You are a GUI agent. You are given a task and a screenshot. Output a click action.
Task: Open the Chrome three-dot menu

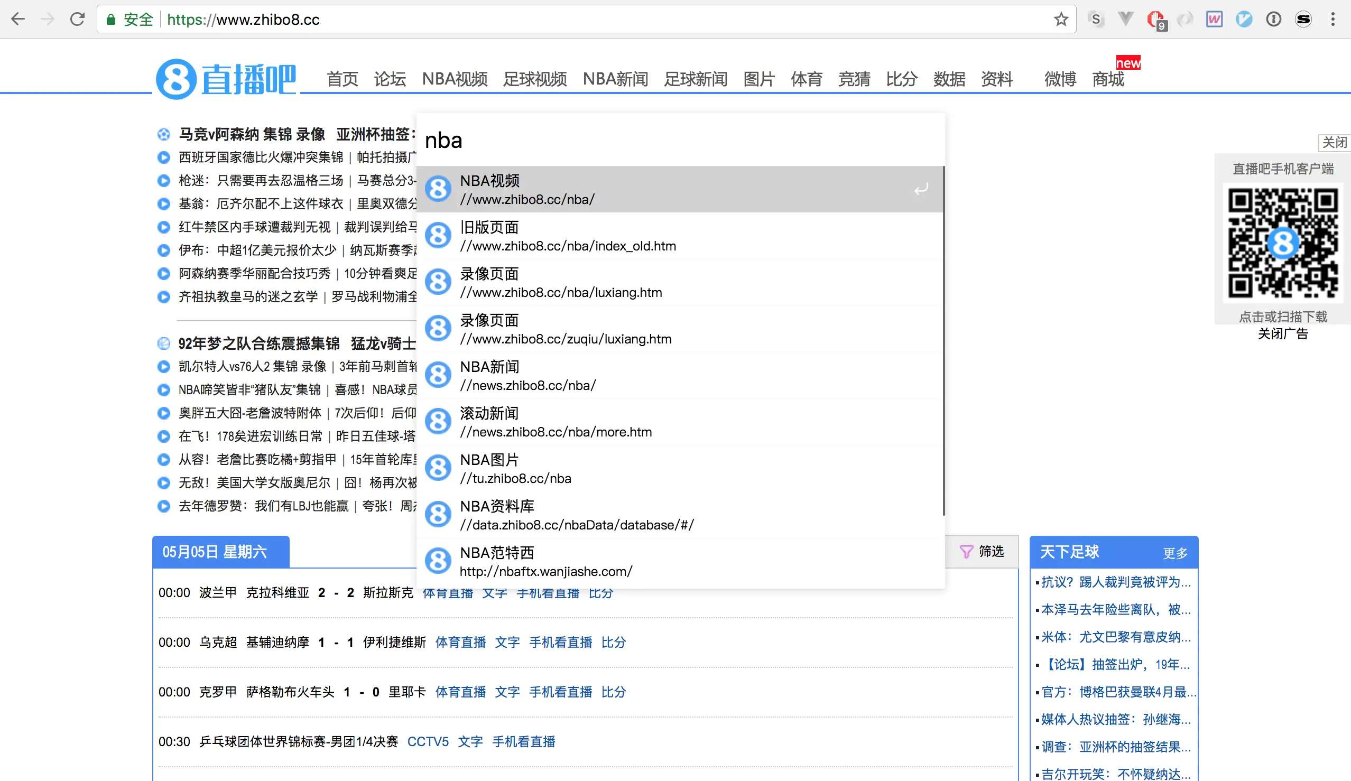point(1333,20)
